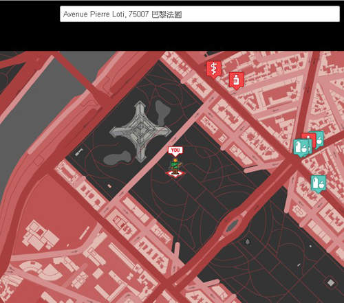Pick the small orange item on the tower park path
Image resolution: width=344 pixels, height=303 pixels.
(x=109, y=186)
